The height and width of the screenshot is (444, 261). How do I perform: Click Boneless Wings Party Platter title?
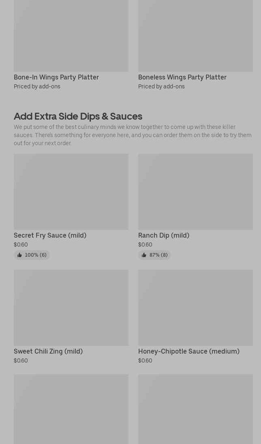(x=182, y=77)
